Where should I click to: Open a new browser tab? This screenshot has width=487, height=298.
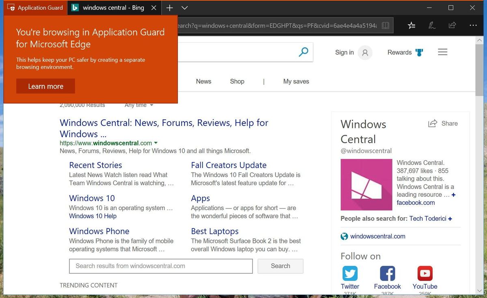point(170,7)
